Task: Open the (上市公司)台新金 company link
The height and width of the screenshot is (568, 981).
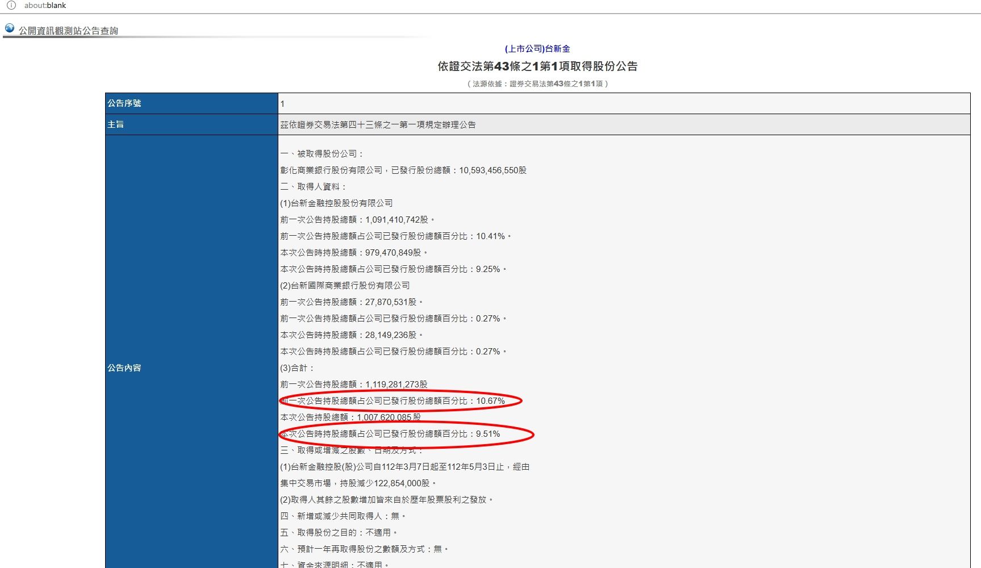Action: click(x=537, y=49)
